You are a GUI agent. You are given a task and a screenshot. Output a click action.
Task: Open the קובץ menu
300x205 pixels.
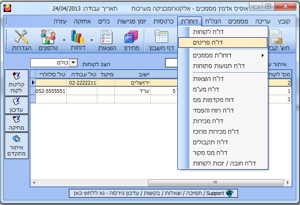284,21
